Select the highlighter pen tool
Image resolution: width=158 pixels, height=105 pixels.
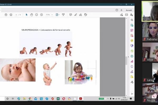pyautogui.click(x=76, y=15)
